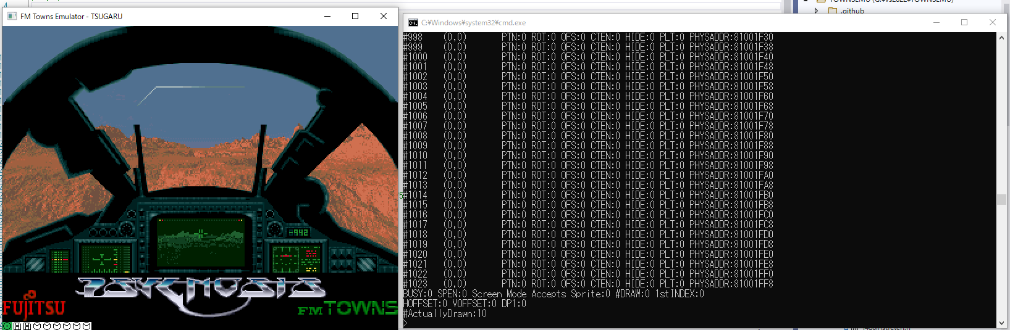Click the console vertical scrollbar thumb

click(x=1001, y=199)
